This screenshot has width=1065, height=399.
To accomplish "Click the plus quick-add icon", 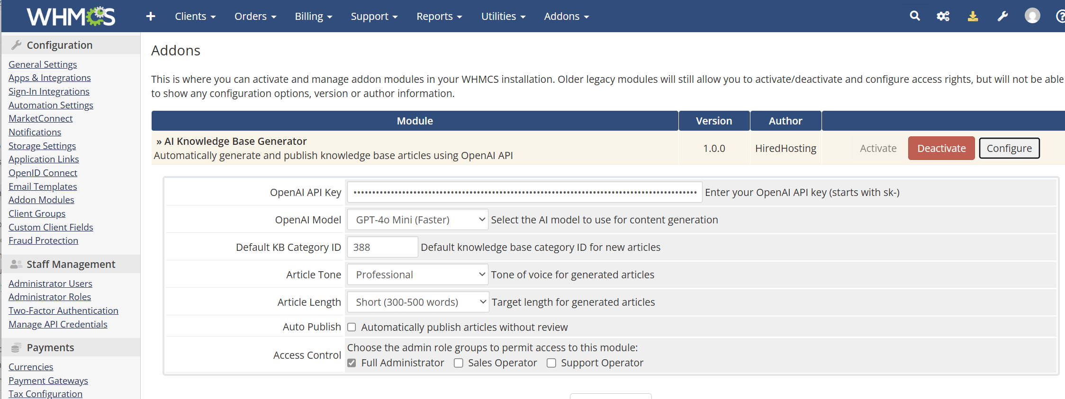I will click(x=151, y=17).
